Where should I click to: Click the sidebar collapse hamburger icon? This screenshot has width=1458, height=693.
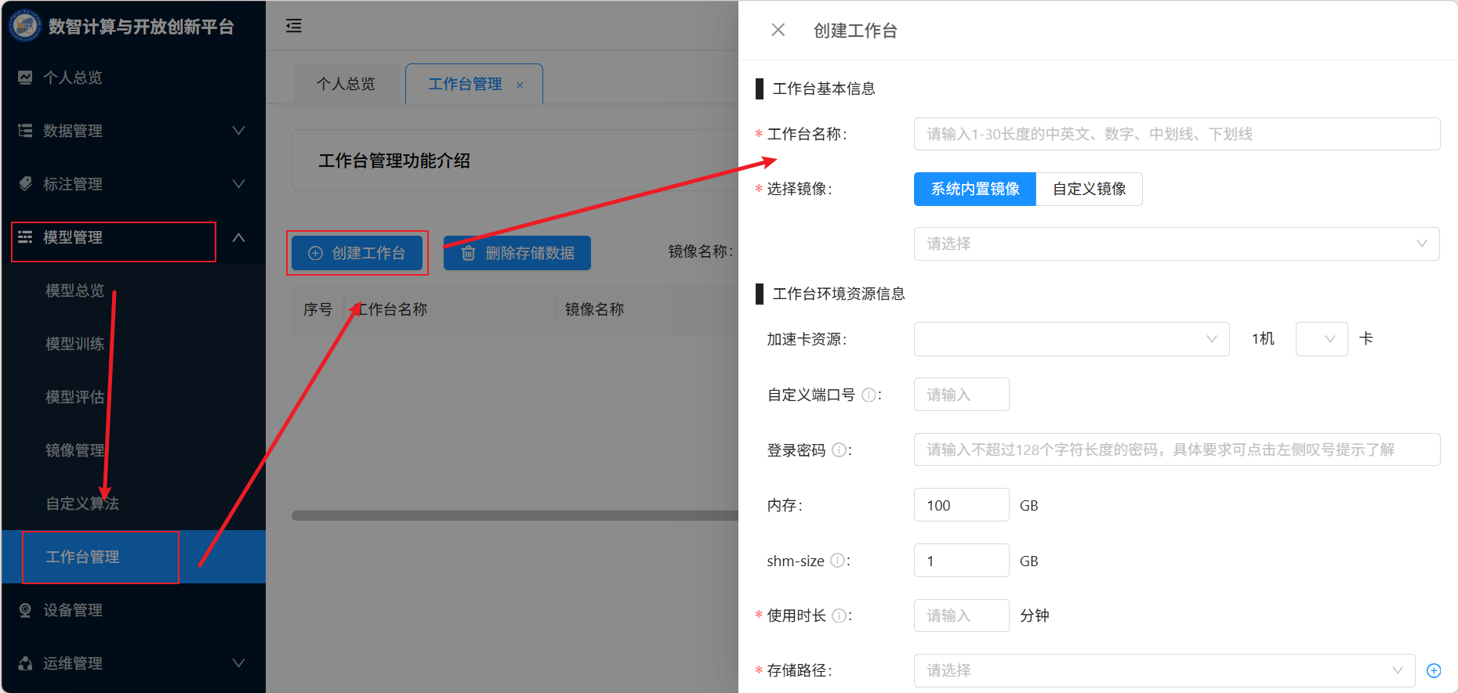tap(294, 26)
